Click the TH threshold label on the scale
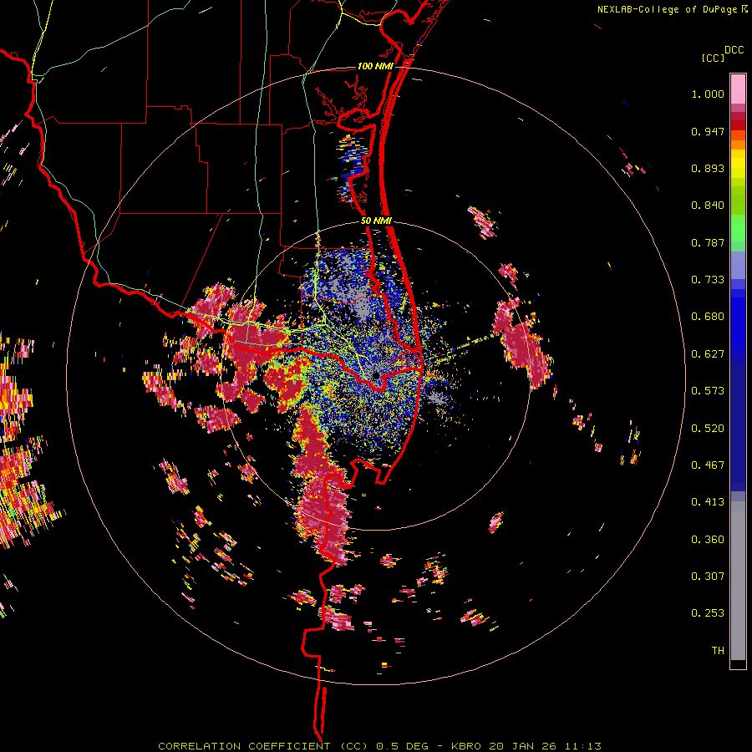 (x=718, y=651)
